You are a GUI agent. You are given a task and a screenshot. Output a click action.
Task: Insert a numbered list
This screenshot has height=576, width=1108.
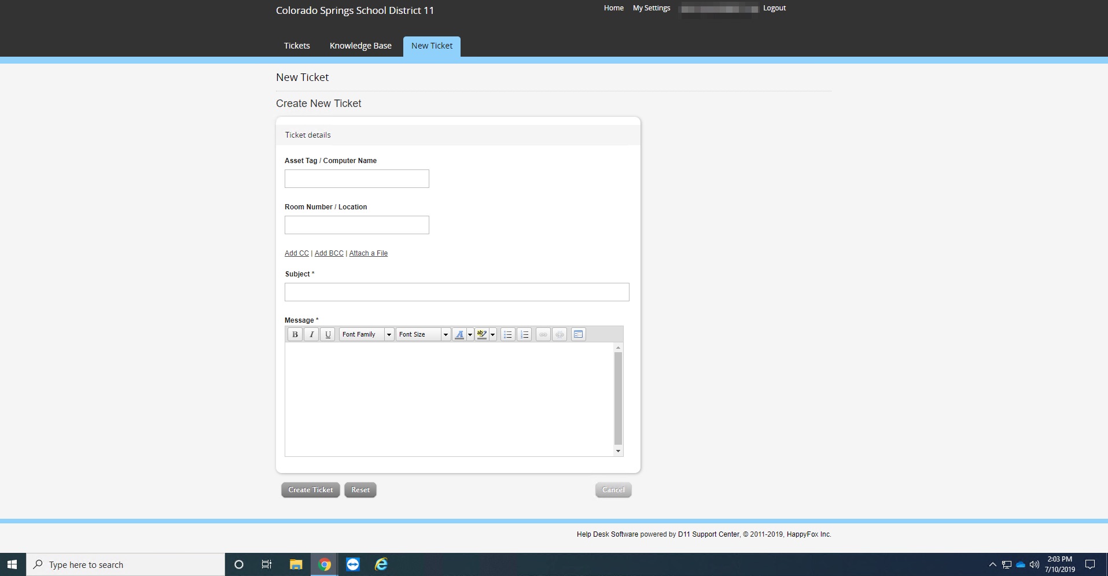point(524,334)
